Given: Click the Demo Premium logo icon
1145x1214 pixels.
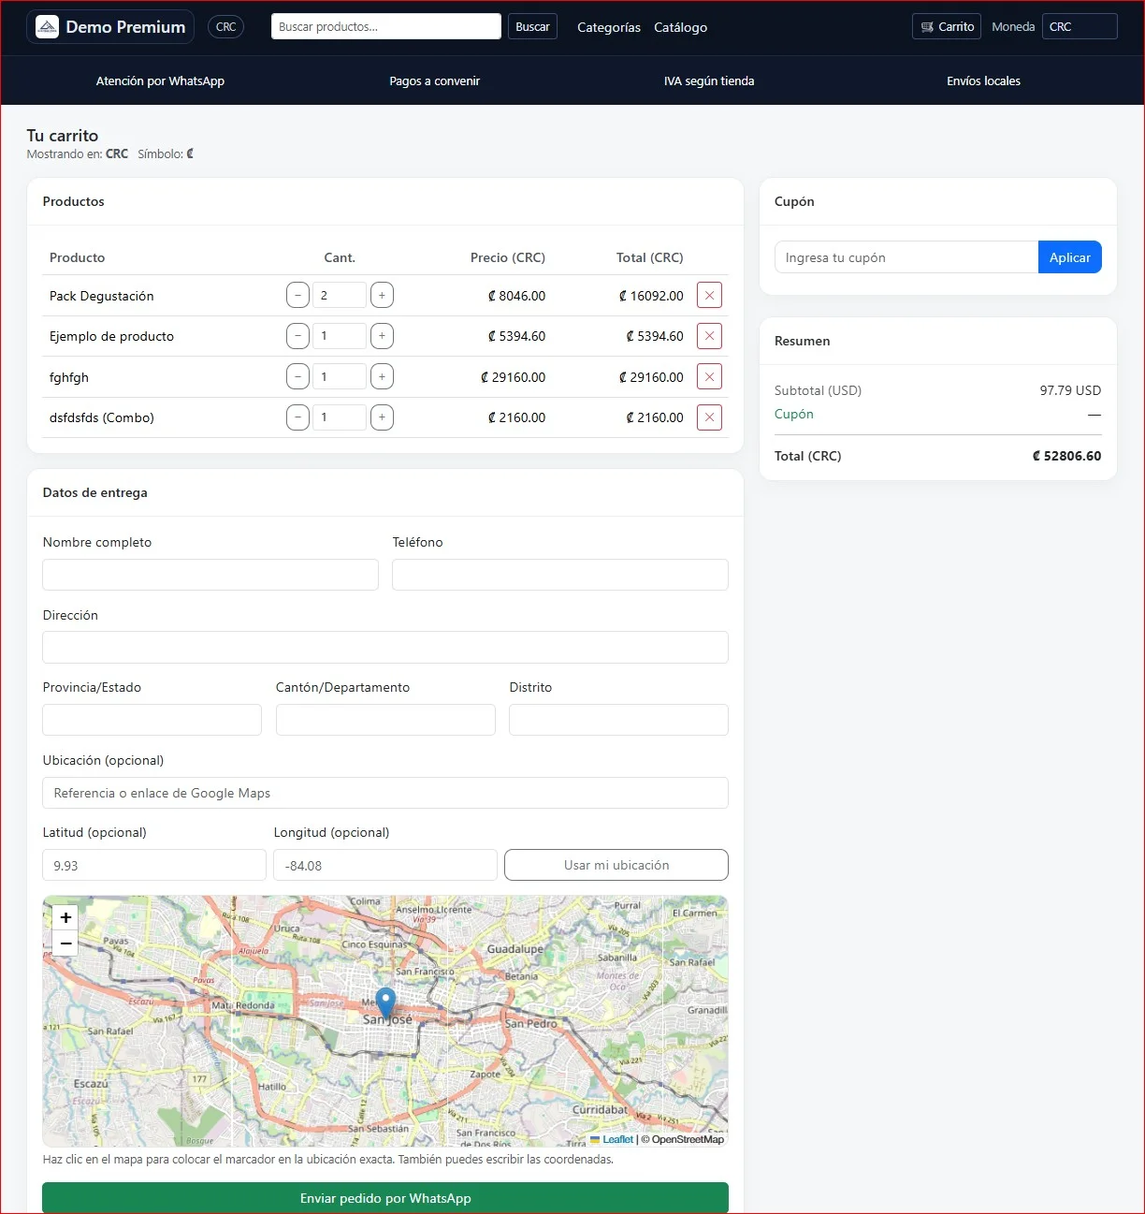Looking at the screenshot, I should [47, 27].
